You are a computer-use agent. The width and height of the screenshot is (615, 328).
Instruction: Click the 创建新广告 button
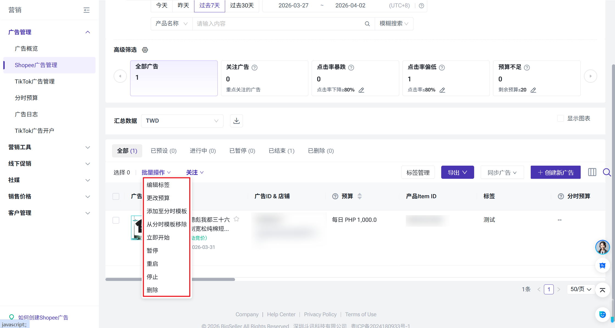[x=555, y=172]
